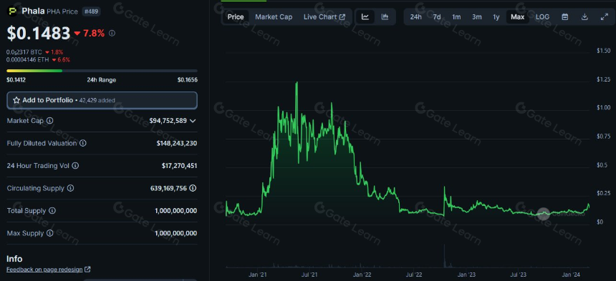Set chart range to 1m

[x=456, y=17]
